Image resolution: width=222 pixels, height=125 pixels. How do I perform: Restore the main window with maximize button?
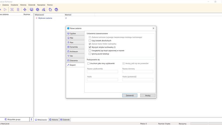(x=215, y=2)
